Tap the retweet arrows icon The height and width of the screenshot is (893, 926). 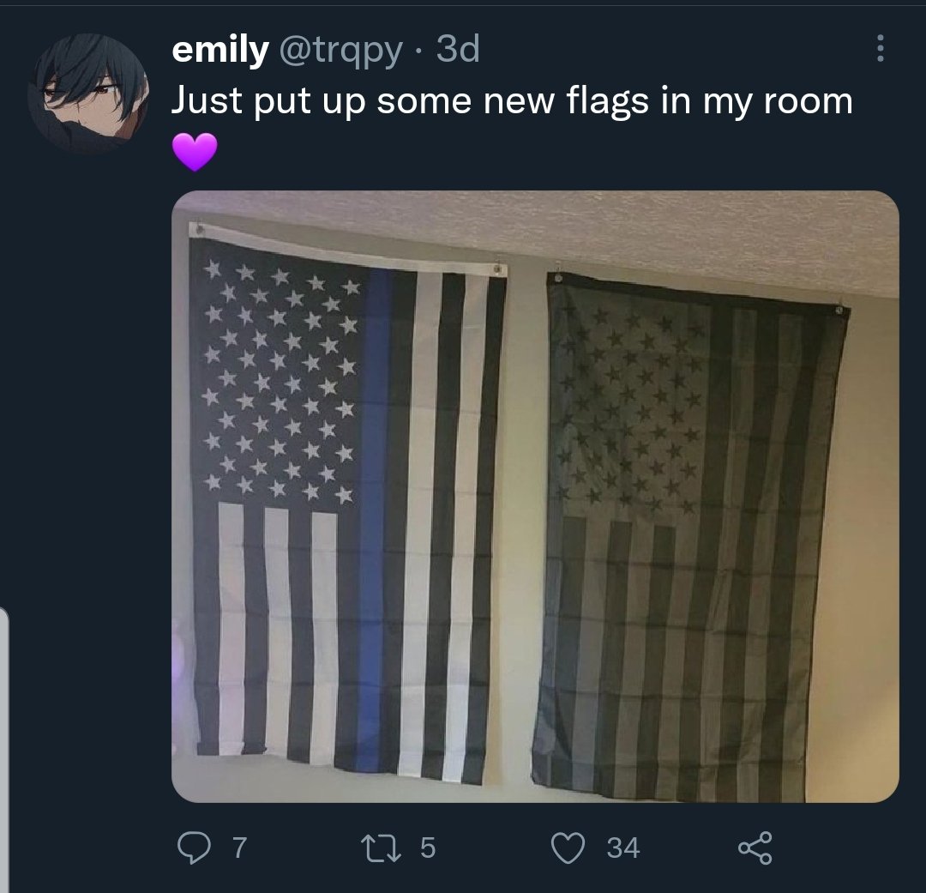click(x=381, y=848)
